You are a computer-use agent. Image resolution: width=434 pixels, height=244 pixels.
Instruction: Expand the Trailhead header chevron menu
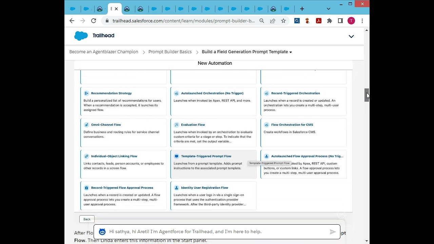(351, 36)
